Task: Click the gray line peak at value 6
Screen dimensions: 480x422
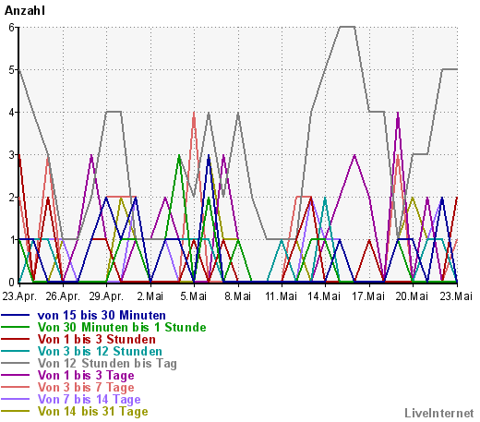Action: (x=347, y=27)
